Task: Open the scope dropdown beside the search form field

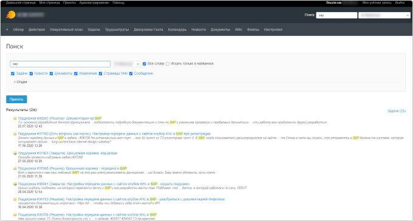Action: pos(126,64)
